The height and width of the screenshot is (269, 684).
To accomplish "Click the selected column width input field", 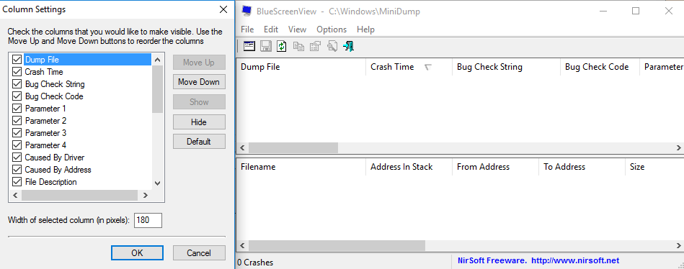I will 148,220.
